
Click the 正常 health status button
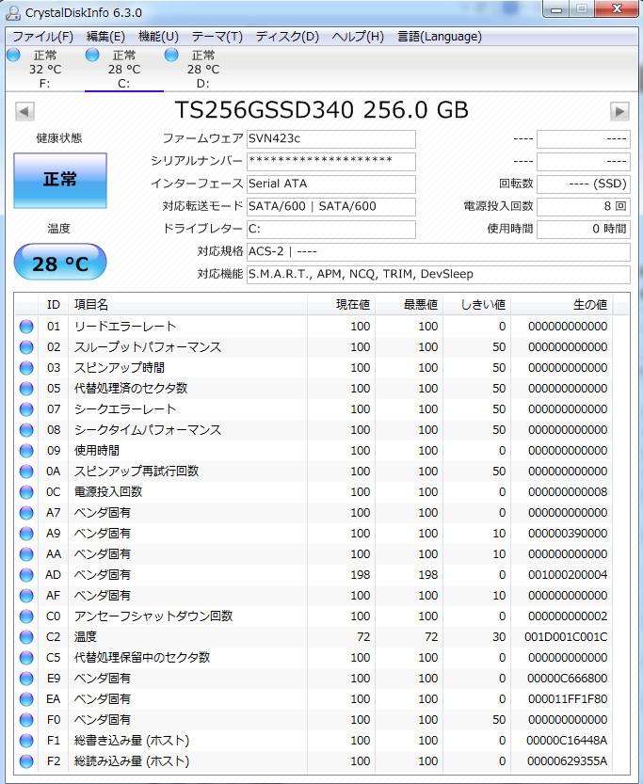click(x=60, y=180)
